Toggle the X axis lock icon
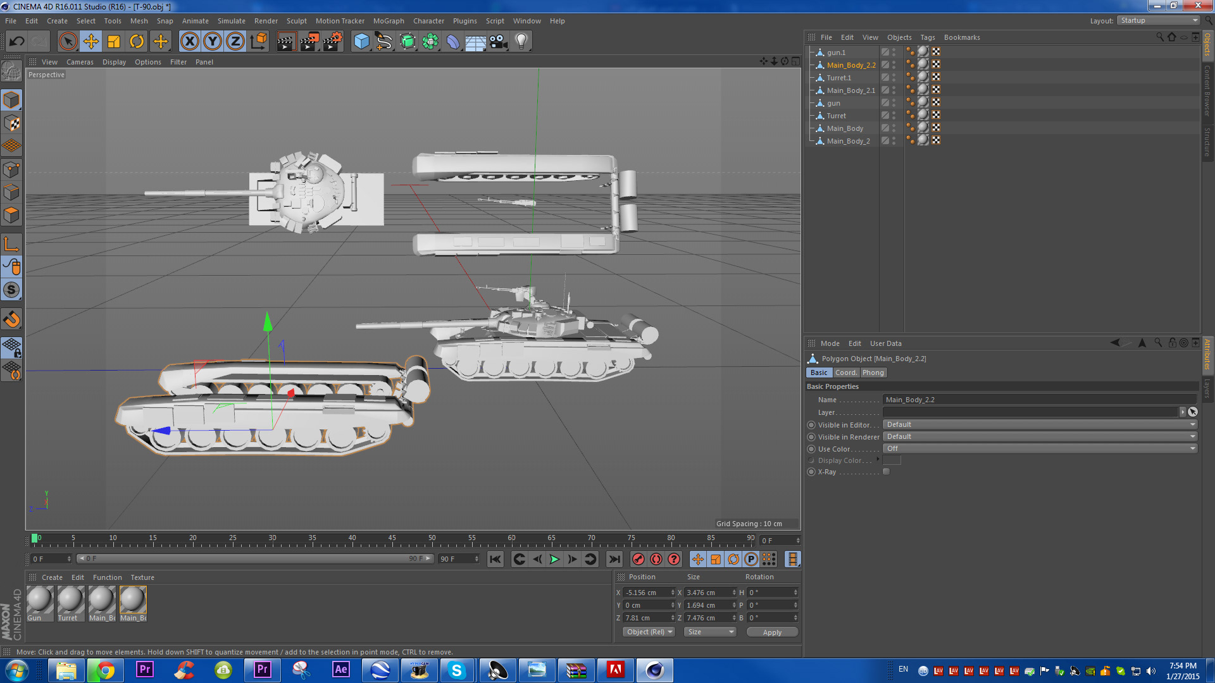Viewport: 1215px width, 683px height. click(x=189, y=42)
